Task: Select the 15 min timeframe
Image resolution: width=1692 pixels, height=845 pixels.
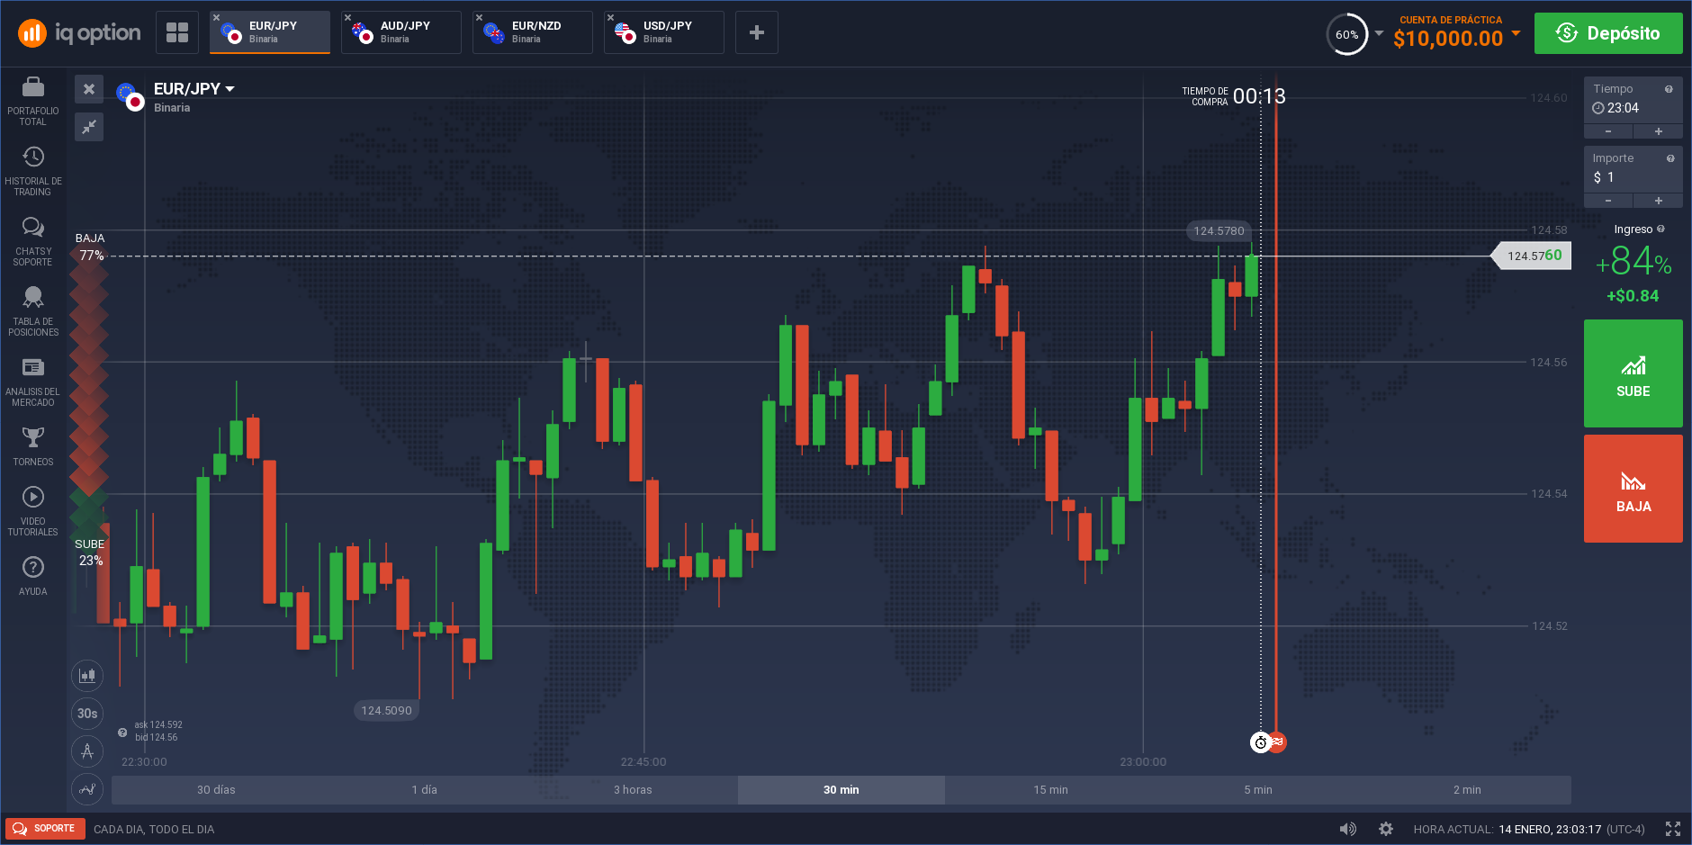Action: pyautogui.click(x=1050, y=790)
